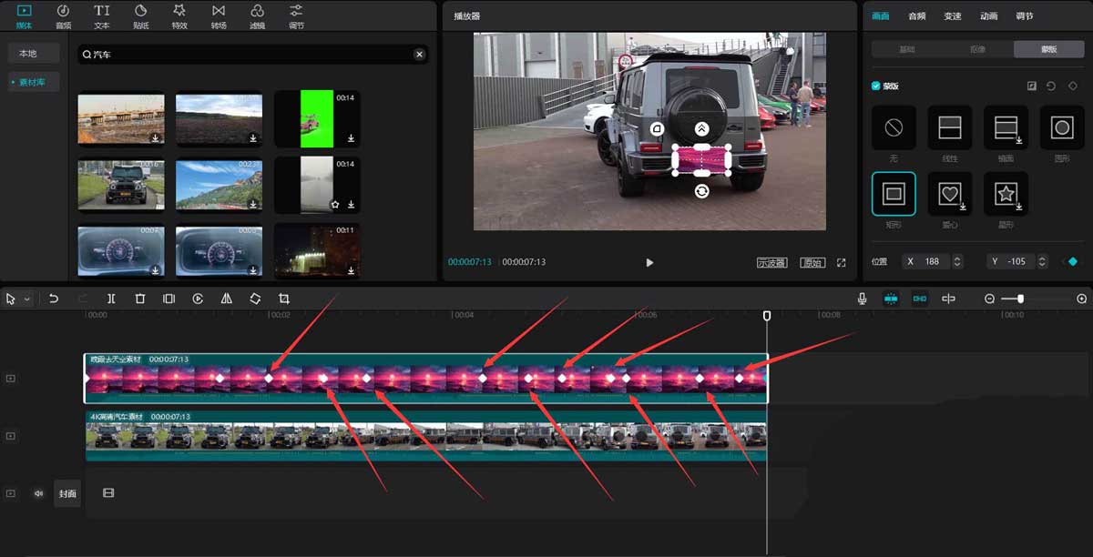
Task: Switch to the 变速 speed tab
Action: click(x=953, y=16)
